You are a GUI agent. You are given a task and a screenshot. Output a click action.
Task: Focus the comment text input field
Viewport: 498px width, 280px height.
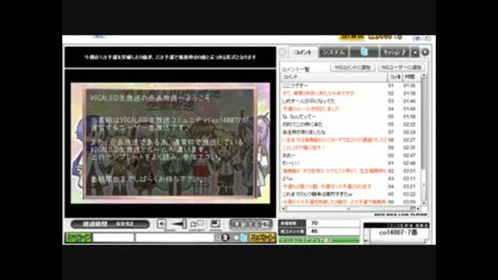click(175, 237)
